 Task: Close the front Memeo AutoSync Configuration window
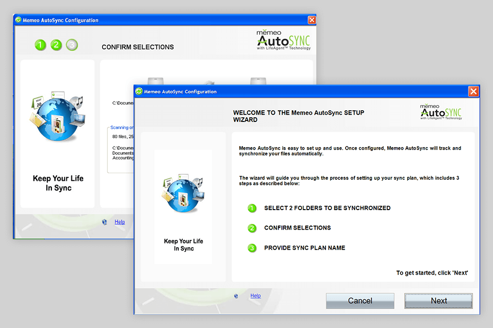[473, 91]
